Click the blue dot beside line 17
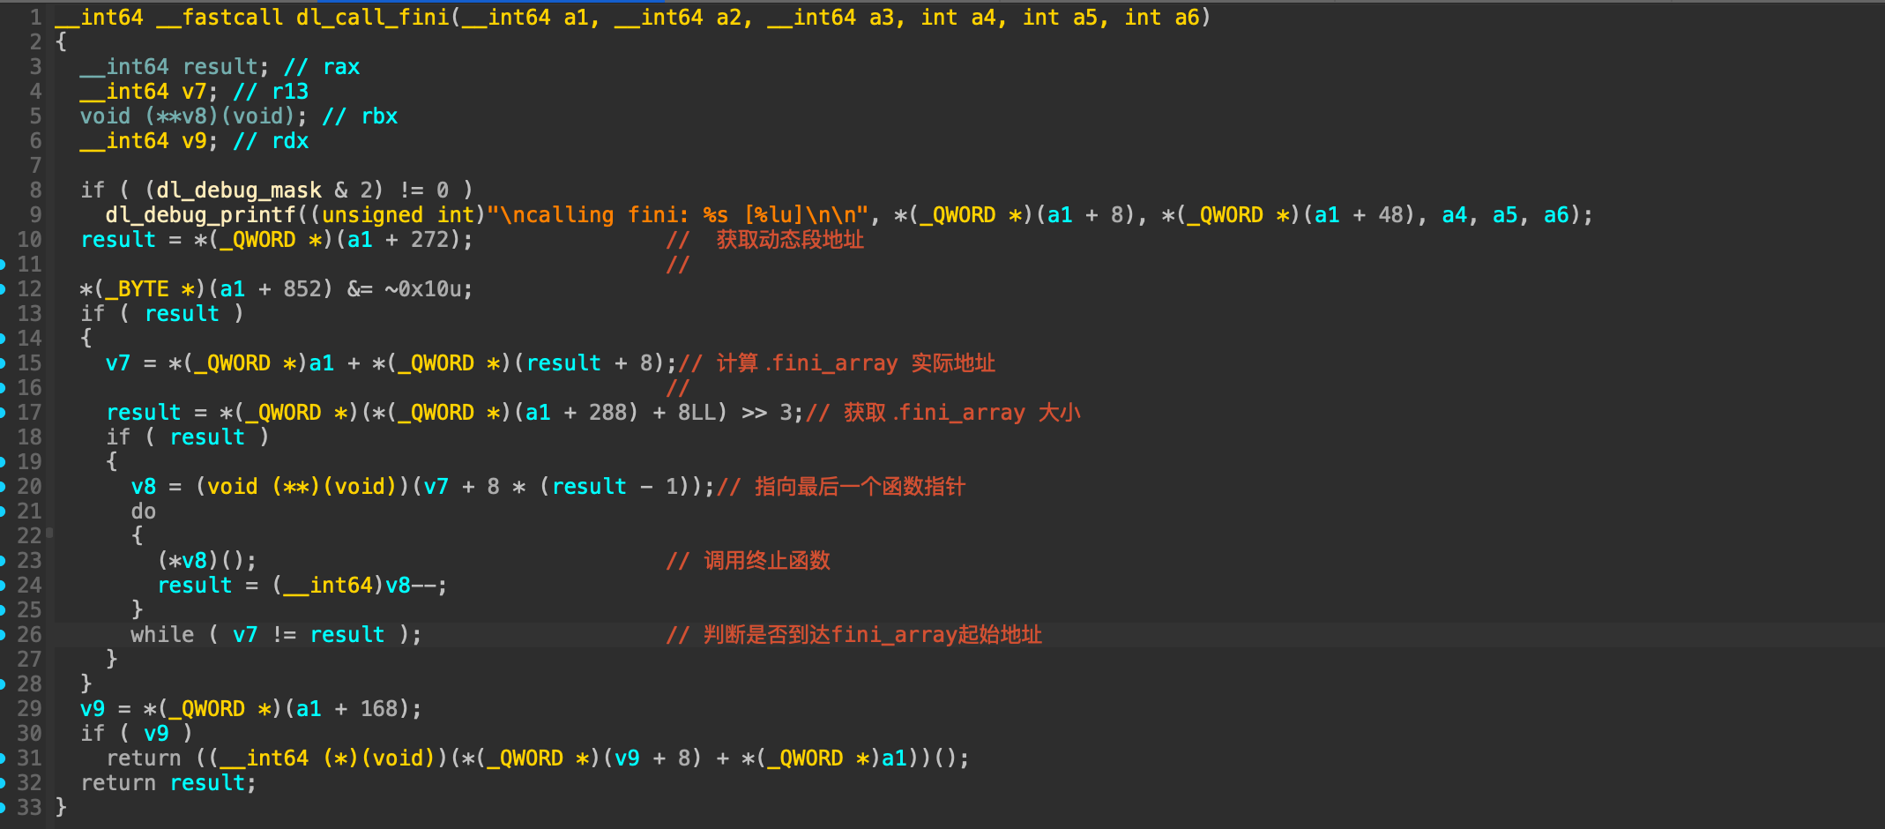The height and width of the screenshot is (829, 1885). (x=3, y=413)
